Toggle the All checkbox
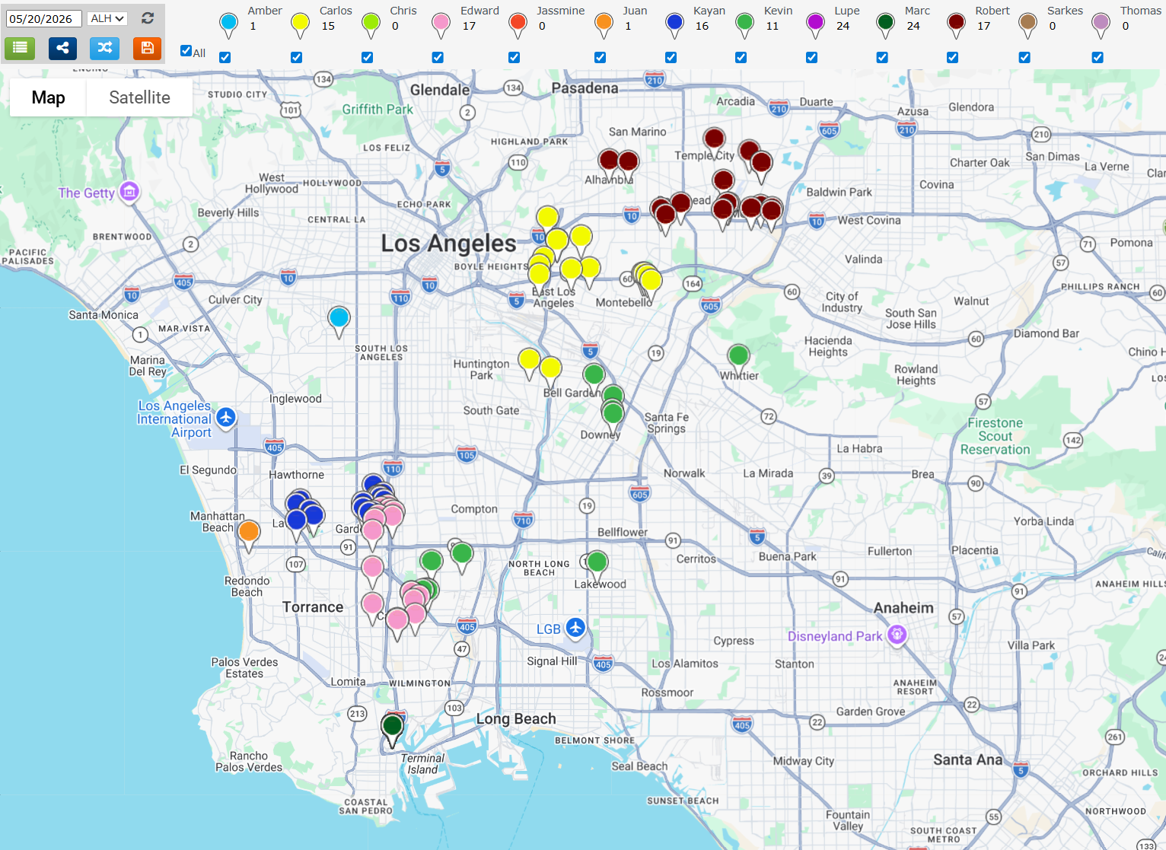The image size is (1166, 850). [186, 51]
